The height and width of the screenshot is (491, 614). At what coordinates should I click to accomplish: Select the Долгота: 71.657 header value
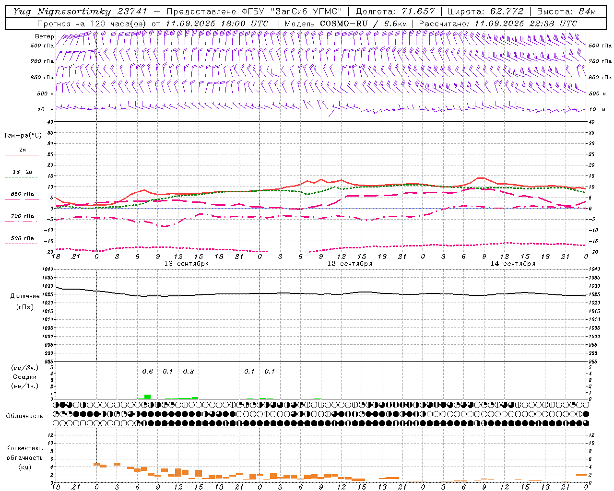[x=395, y=12]
